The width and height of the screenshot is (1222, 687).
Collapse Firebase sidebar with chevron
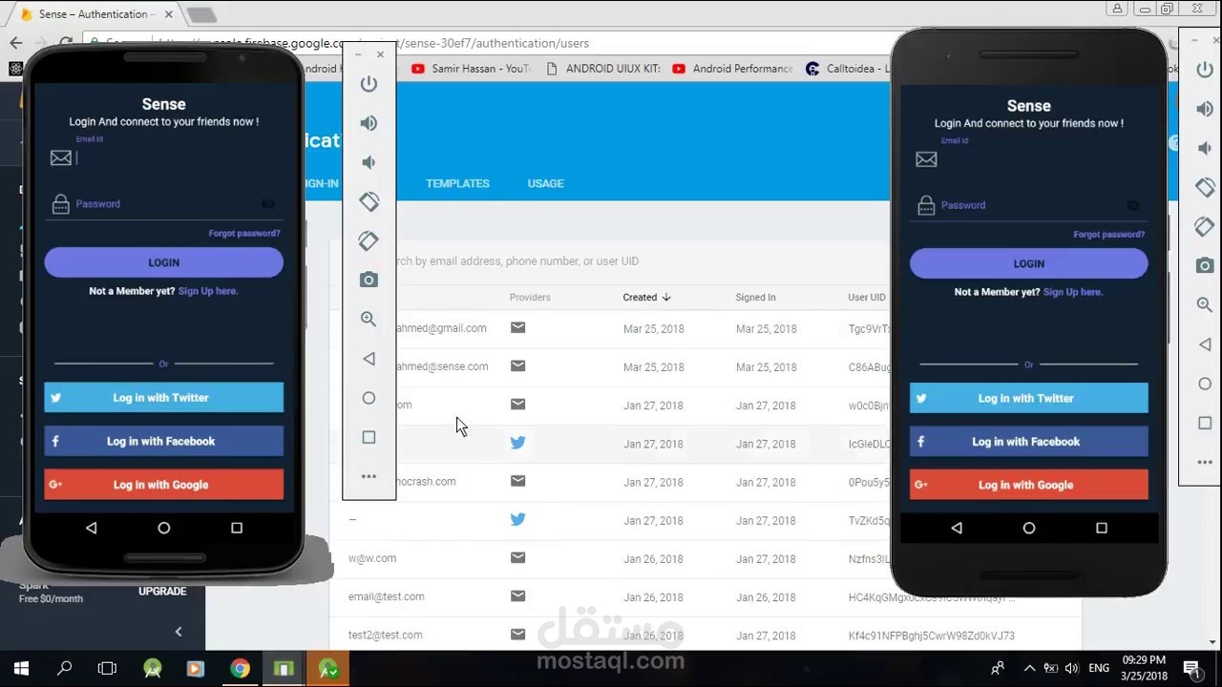(x=179, y=631)
